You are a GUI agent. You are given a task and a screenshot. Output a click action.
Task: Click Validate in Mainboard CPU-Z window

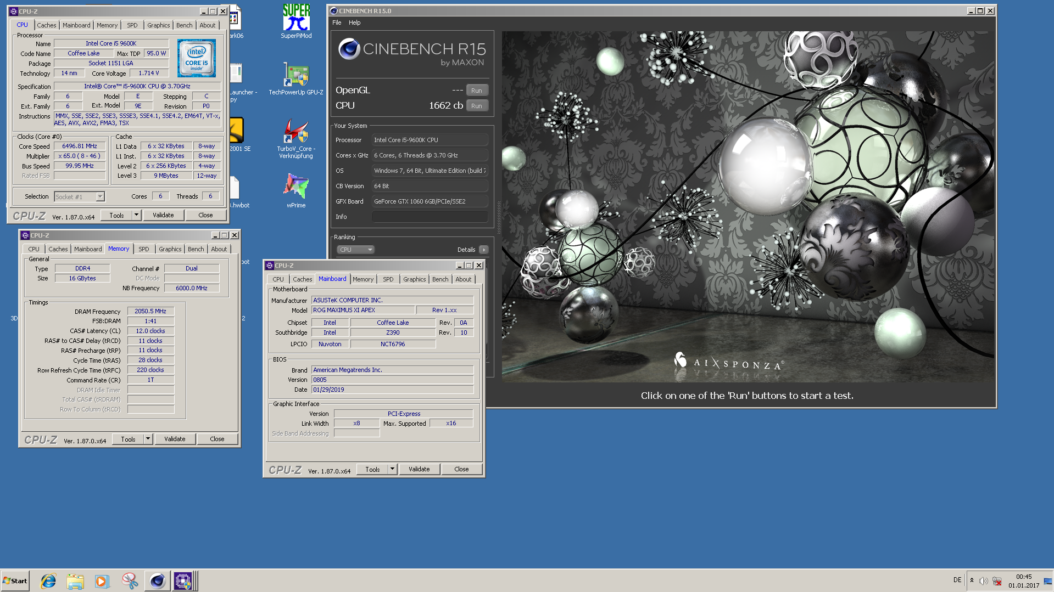419,469
